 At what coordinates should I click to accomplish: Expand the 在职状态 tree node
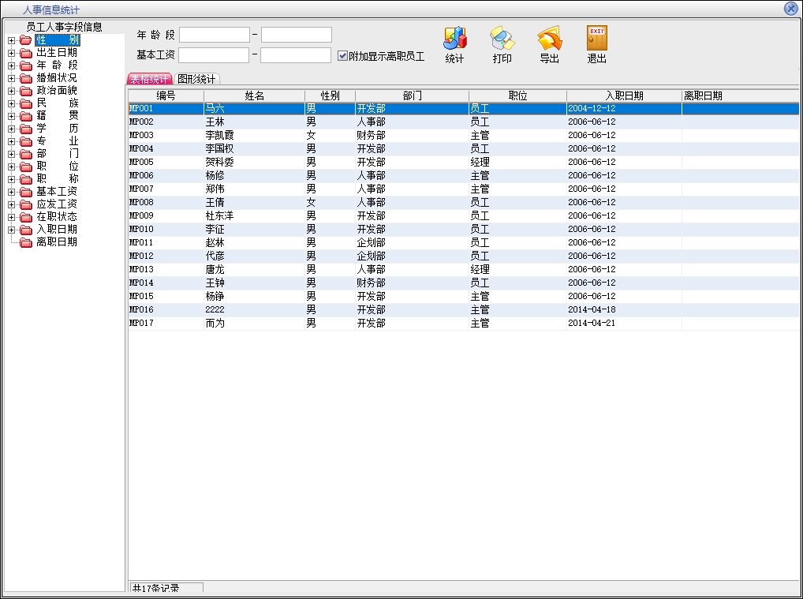(11, 217)
